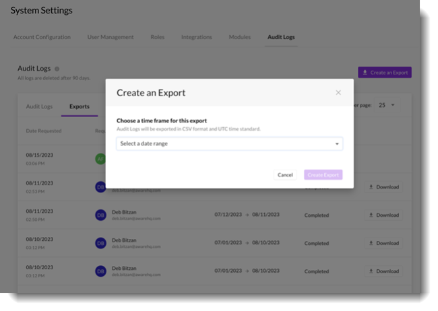
Task: Go to the Roles tab
Action: (157, 37)
